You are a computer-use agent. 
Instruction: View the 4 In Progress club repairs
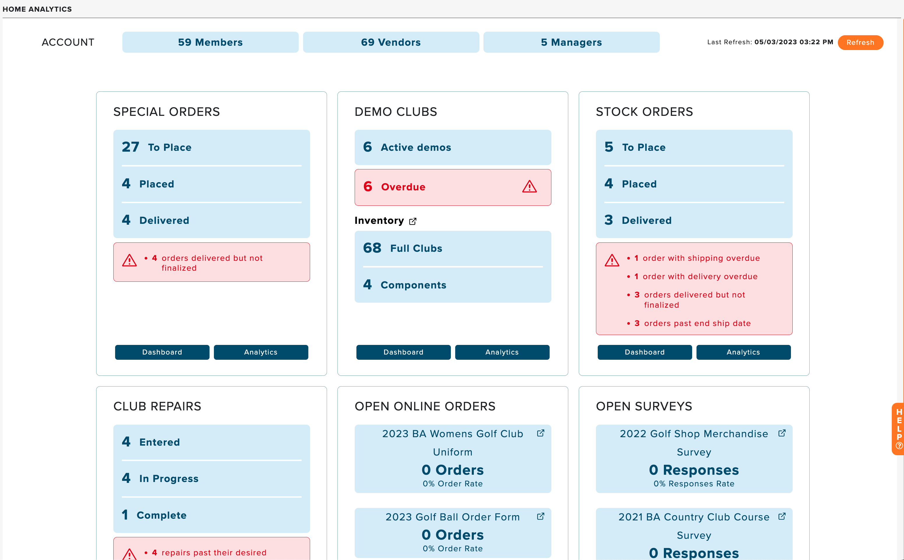(x=211, y=479)
